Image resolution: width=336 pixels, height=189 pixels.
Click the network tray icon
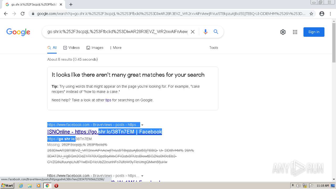coord(304,186)
